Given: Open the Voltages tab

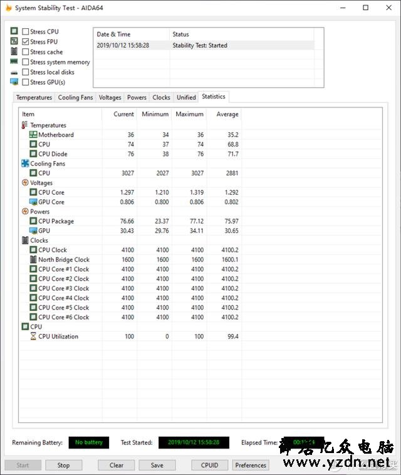Looking at the screenshot, I should coord(110,98).
